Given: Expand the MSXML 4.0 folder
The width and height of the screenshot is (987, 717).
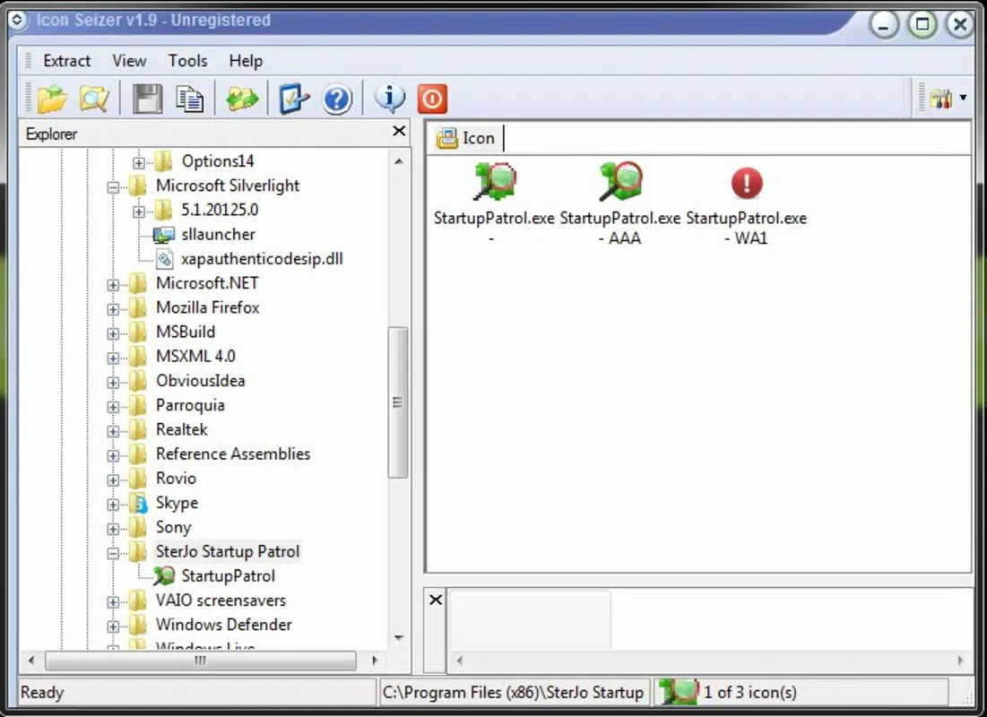Looking at the screenshot, I should (x=113, y=358).
